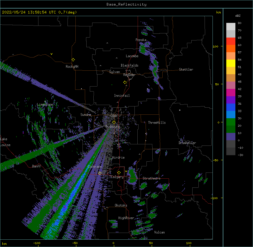Screen dimensions: 253x247
Task: Click the yellow V marker northwest of RockyMH
Action: coord(51,54)
